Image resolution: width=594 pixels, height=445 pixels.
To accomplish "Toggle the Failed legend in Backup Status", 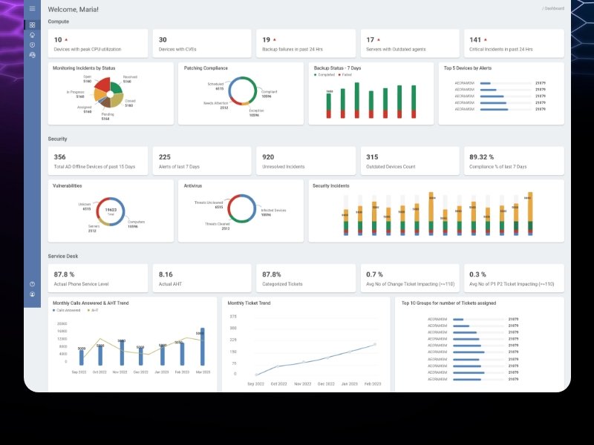I will [347, 75].
